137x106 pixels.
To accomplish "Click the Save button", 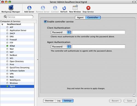I will [x=130, y=101].
